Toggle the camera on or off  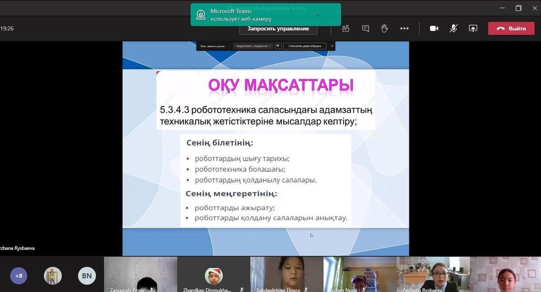click(x=434, y=28)
